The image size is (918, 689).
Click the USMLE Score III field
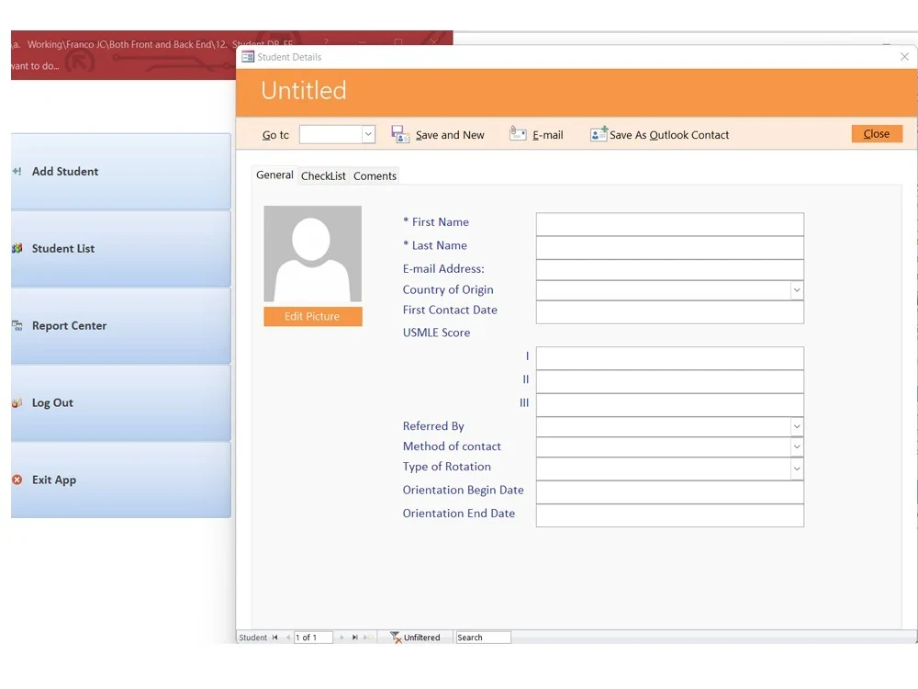[670, 405]
